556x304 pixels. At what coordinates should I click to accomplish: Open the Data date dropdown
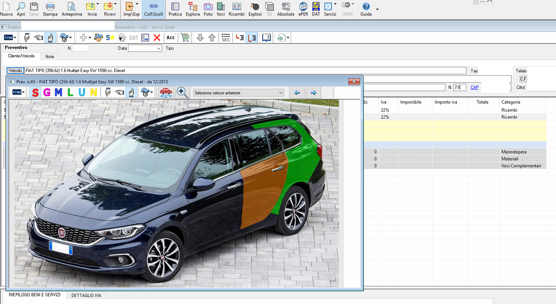coord(159,48)
